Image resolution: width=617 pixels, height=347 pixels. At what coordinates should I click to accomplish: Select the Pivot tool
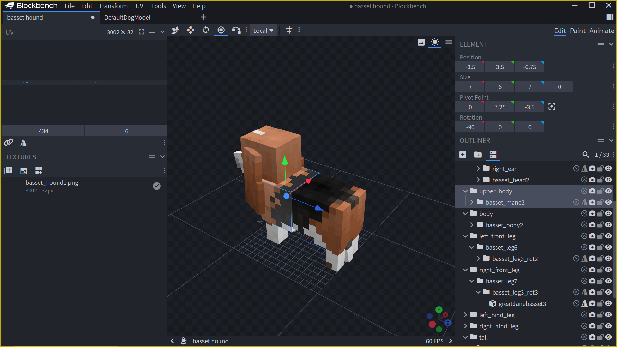(221, 30)
